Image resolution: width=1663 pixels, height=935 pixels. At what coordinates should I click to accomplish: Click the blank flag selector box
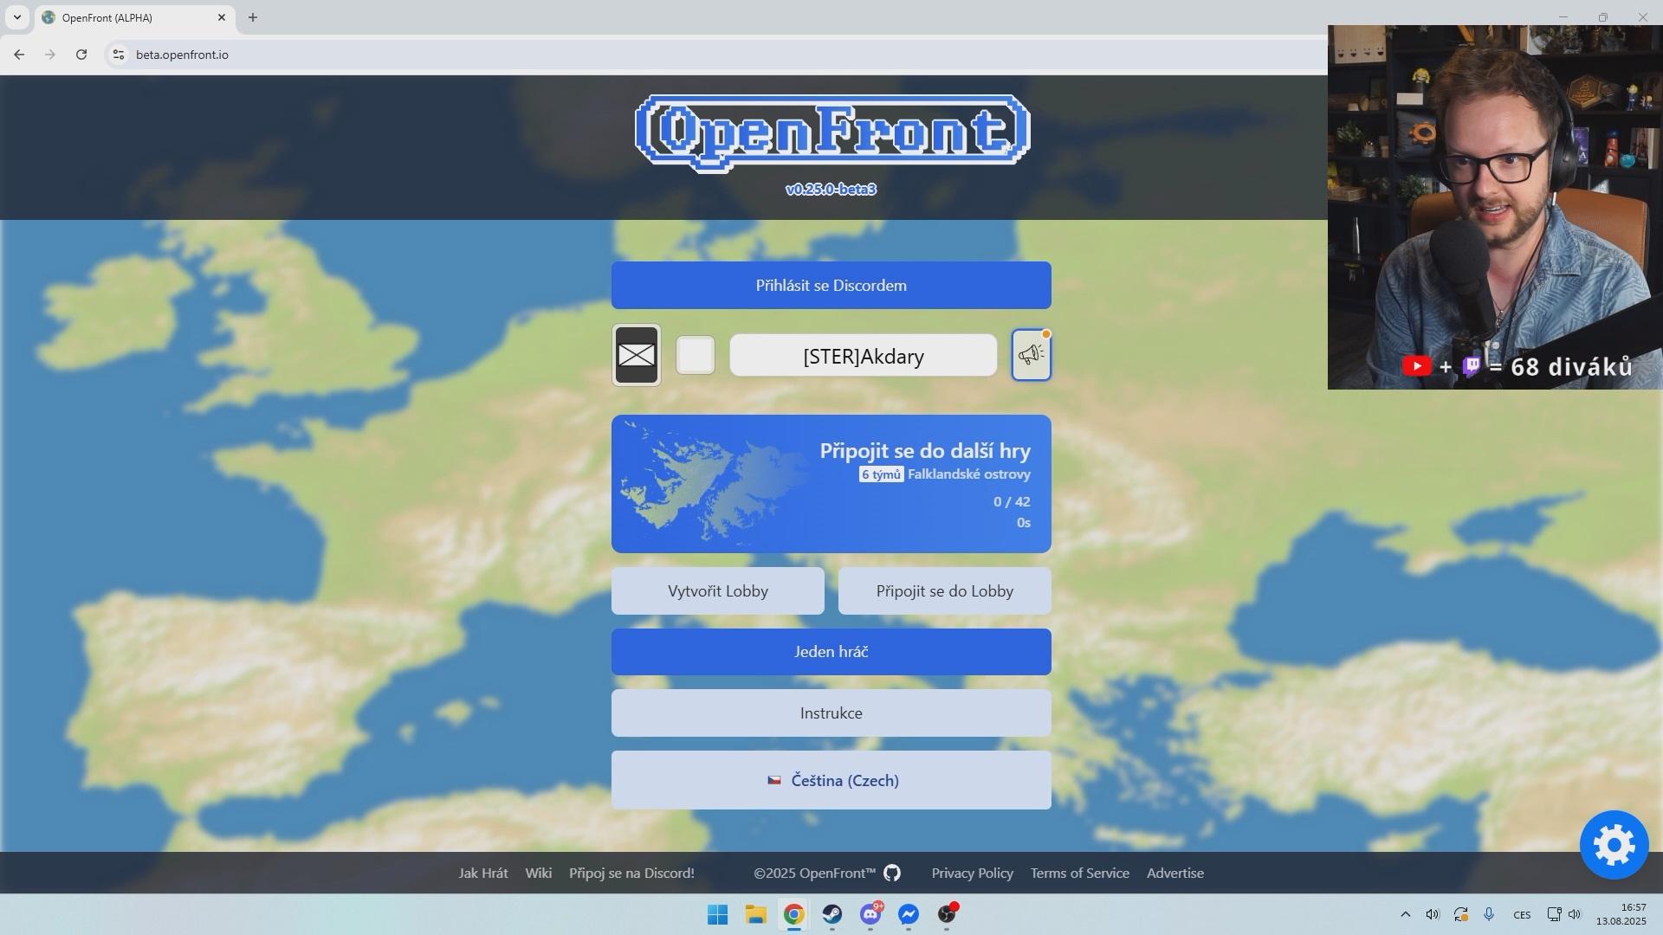(x=696, y=355)
